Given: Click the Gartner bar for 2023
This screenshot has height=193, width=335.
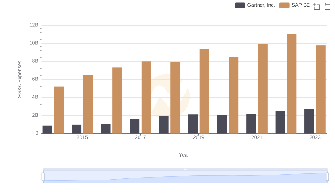Looking at the screenshot, I should click(x=309, y=121).
